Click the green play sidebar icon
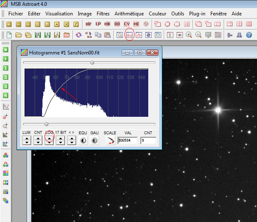Image resolution: width=257 pixels, height=222 pixels. point(5,59)
